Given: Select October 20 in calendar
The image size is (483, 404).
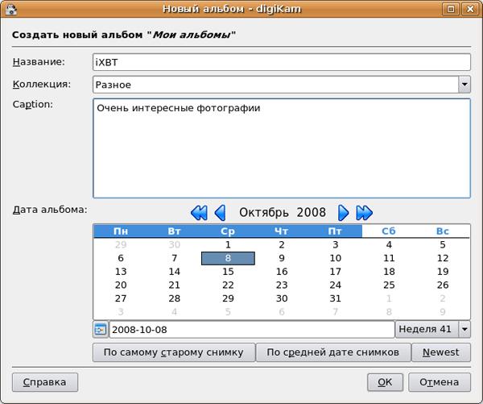Looking at the screenshot, I should [121, 285].
